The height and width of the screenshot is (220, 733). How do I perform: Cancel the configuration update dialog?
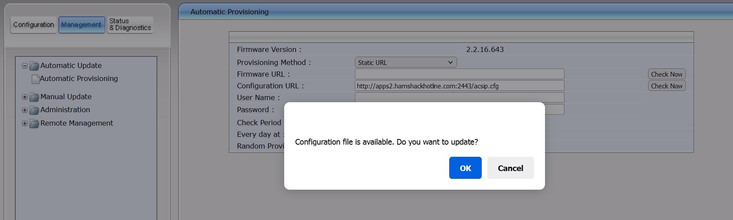tap(510, 168)
